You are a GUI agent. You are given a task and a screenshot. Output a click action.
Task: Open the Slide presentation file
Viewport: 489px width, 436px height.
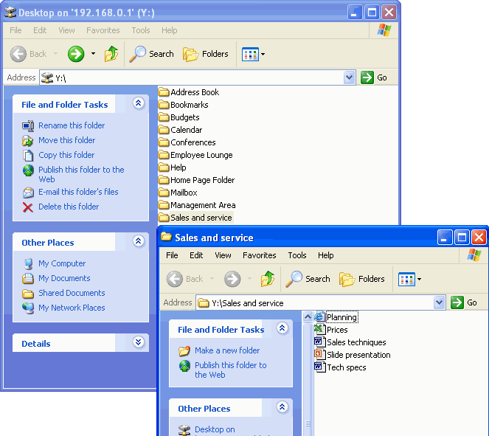click(x=358, y=355)
